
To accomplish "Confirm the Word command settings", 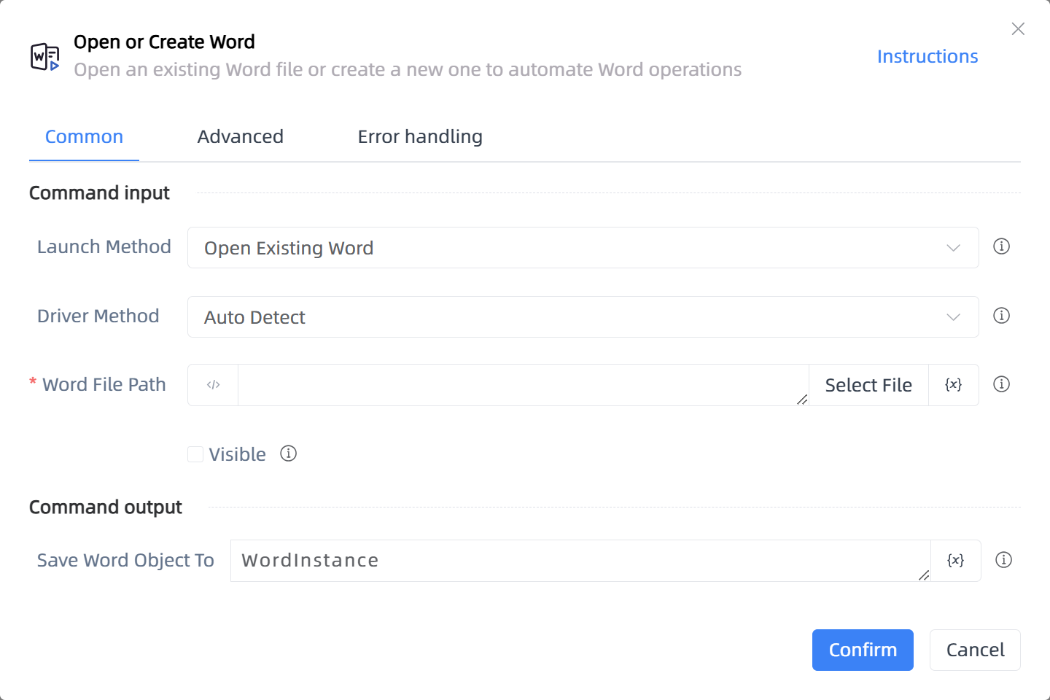I will coord(863,650).
